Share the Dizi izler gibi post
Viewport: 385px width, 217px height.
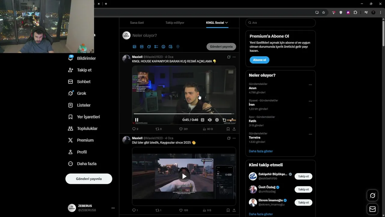tap(234, 210)
